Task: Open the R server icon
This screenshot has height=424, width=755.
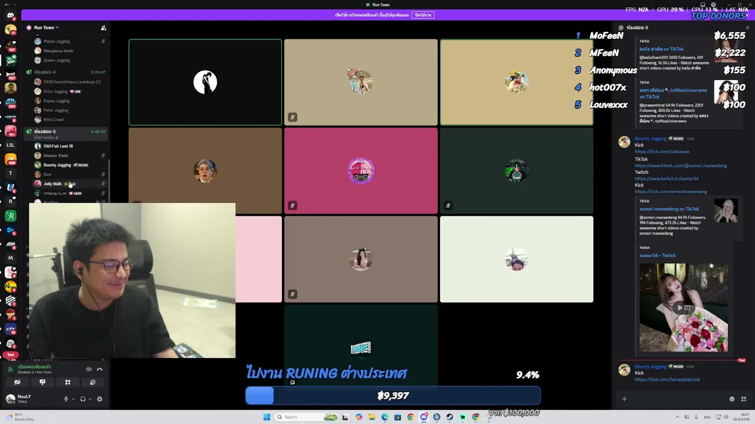Action: pyautogui.click(x=11, y=201)
